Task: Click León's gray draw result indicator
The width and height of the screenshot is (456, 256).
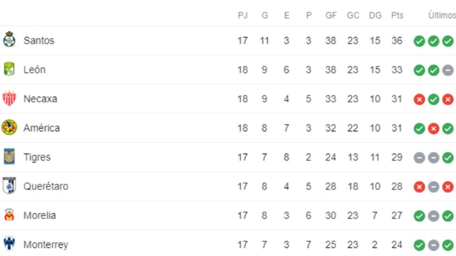Action: (447, 70)
